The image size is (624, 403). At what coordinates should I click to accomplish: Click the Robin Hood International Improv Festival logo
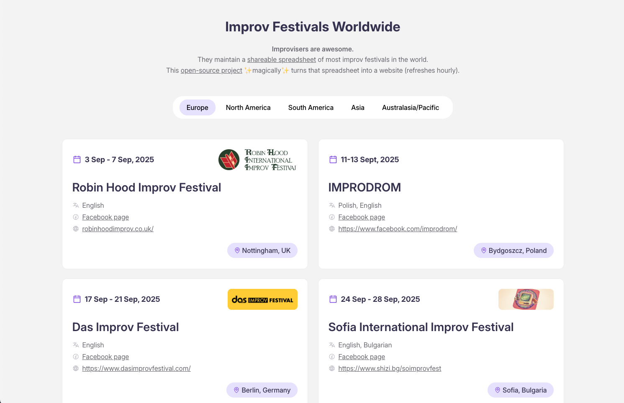point(257,160)
